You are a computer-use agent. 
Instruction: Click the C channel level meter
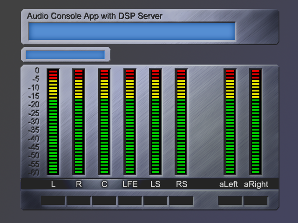pos(104,122)
